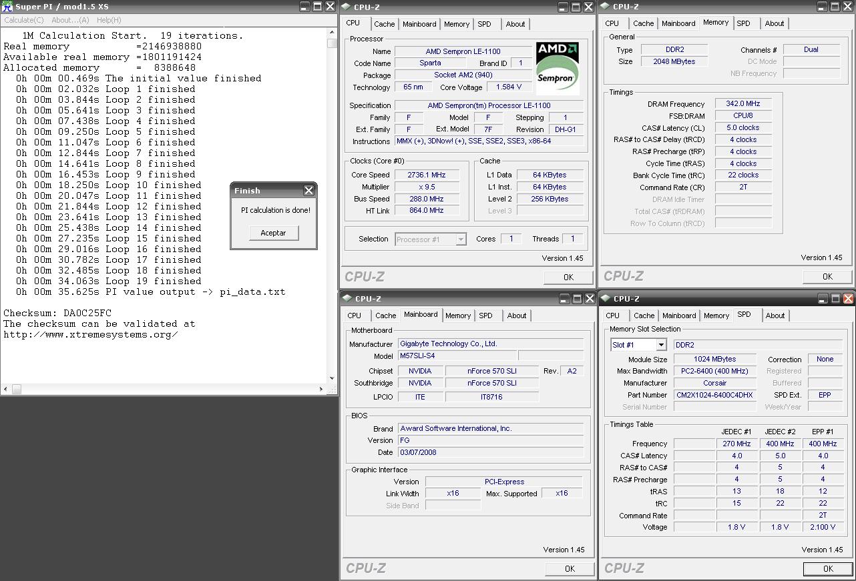Click Super PI horizontal scrollbar right arrow

click(322, 389)
